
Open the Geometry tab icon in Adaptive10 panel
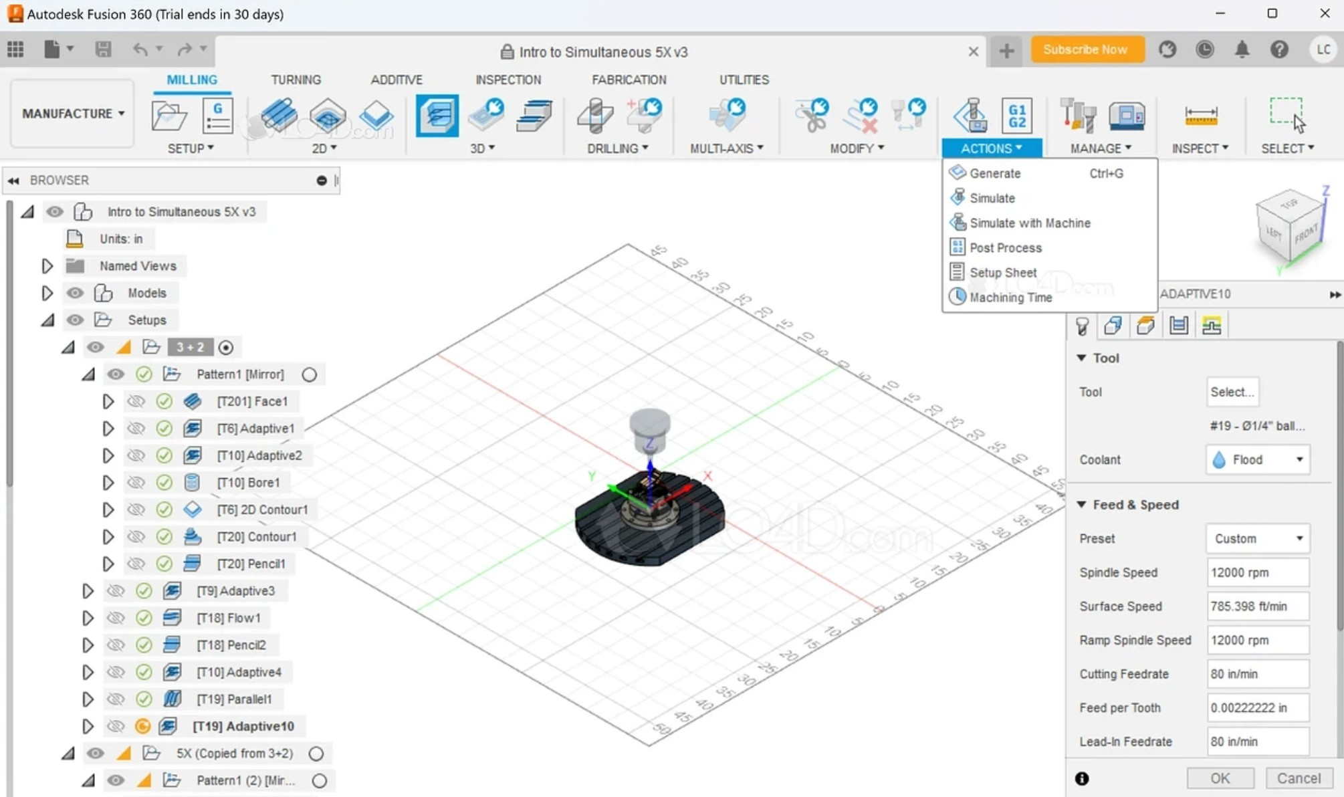[x=1113, y=326]
